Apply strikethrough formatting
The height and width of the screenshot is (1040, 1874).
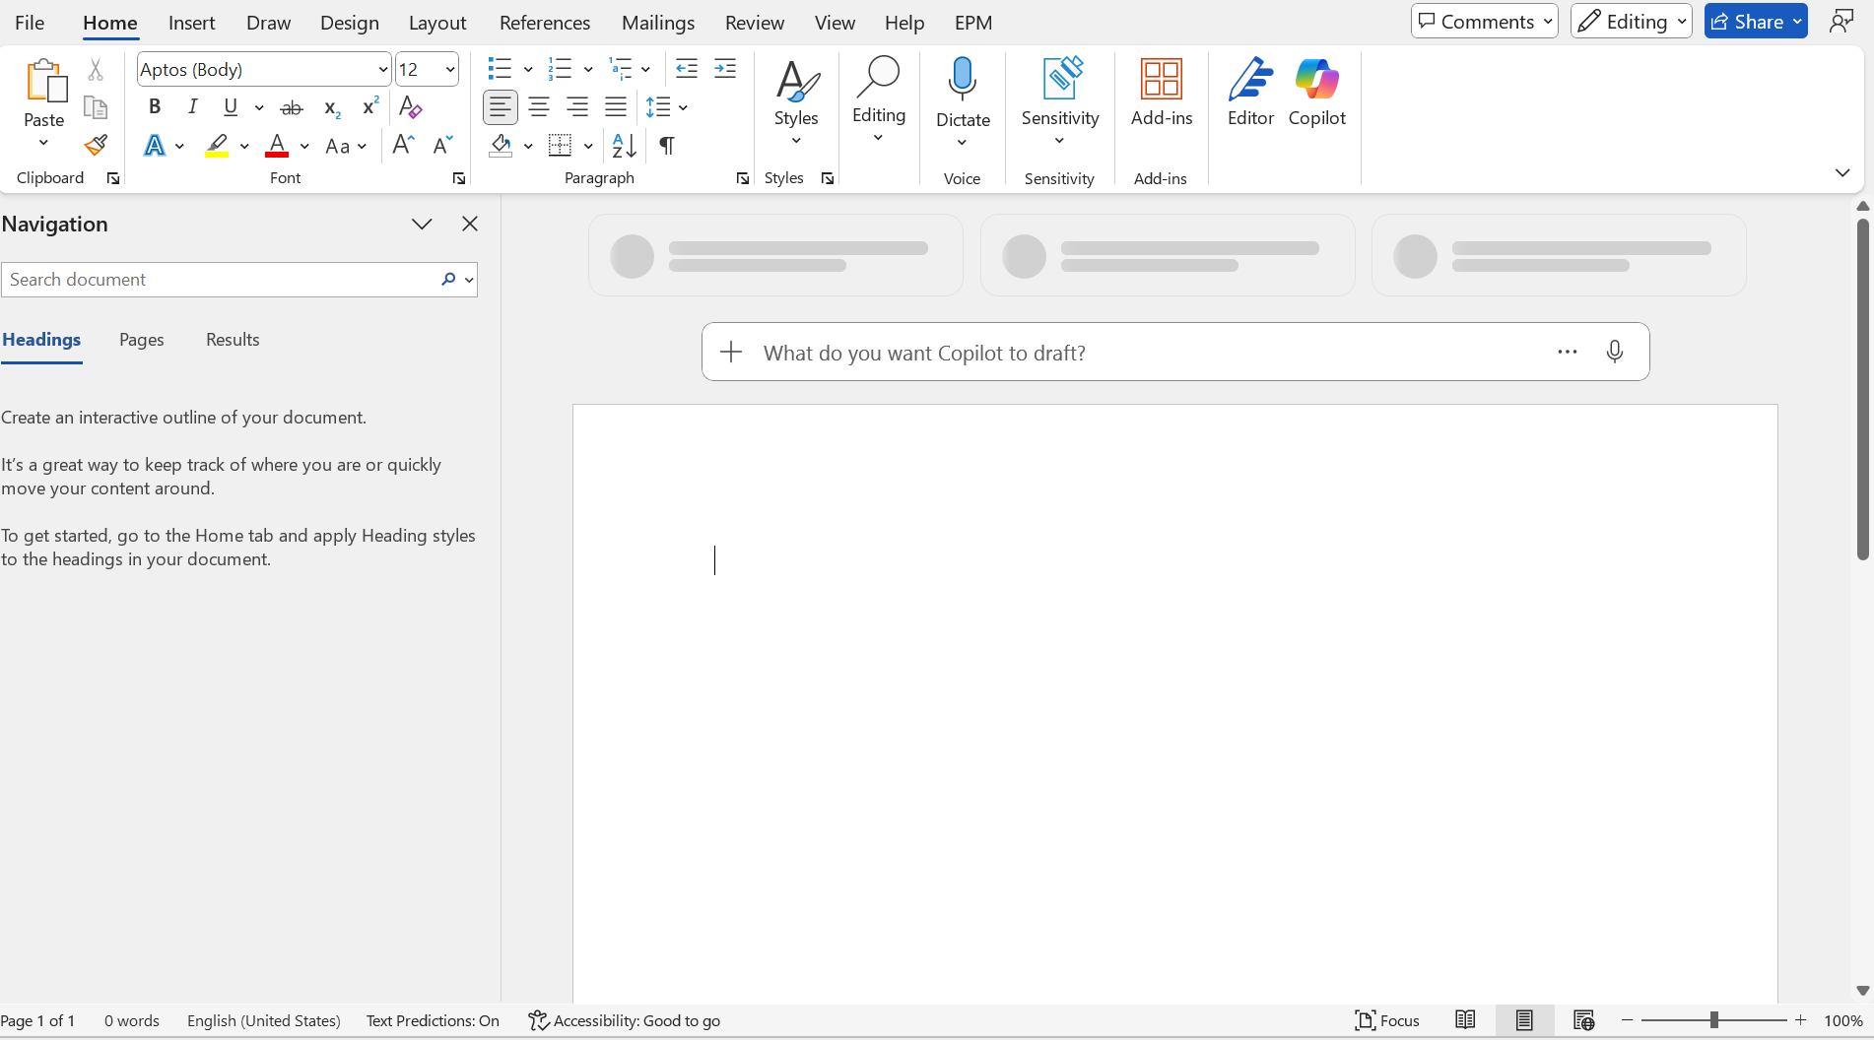[x=292, y=107]
